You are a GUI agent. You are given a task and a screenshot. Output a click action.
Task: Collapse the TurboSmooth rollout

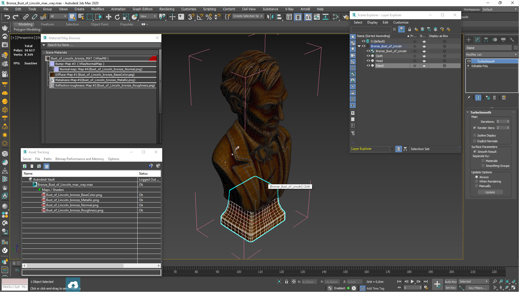coord(468,112)
